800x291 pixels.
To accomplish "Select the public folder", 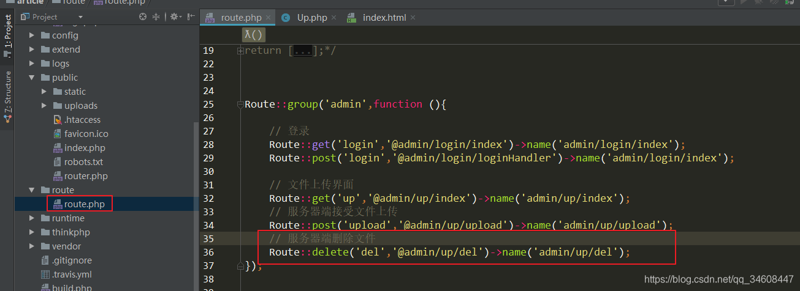I will click(65, 78).
